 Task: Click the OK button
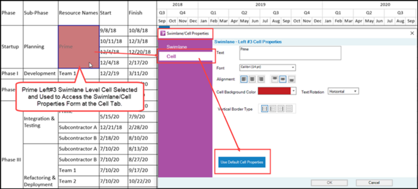[329, 183]
